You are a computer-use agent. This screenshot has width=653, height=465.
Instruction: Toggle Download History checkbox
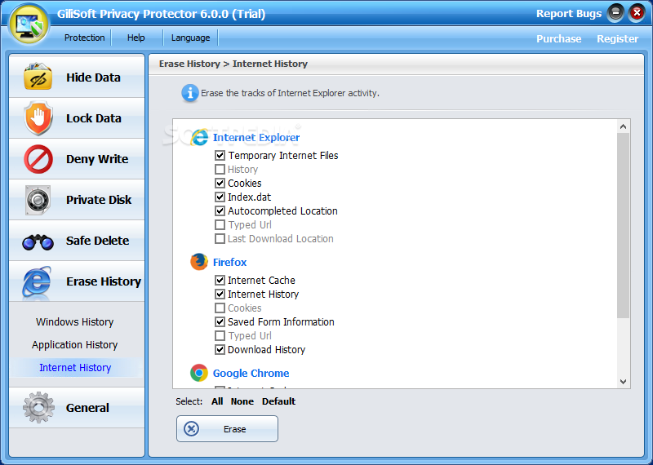click(x=220, y=350)
